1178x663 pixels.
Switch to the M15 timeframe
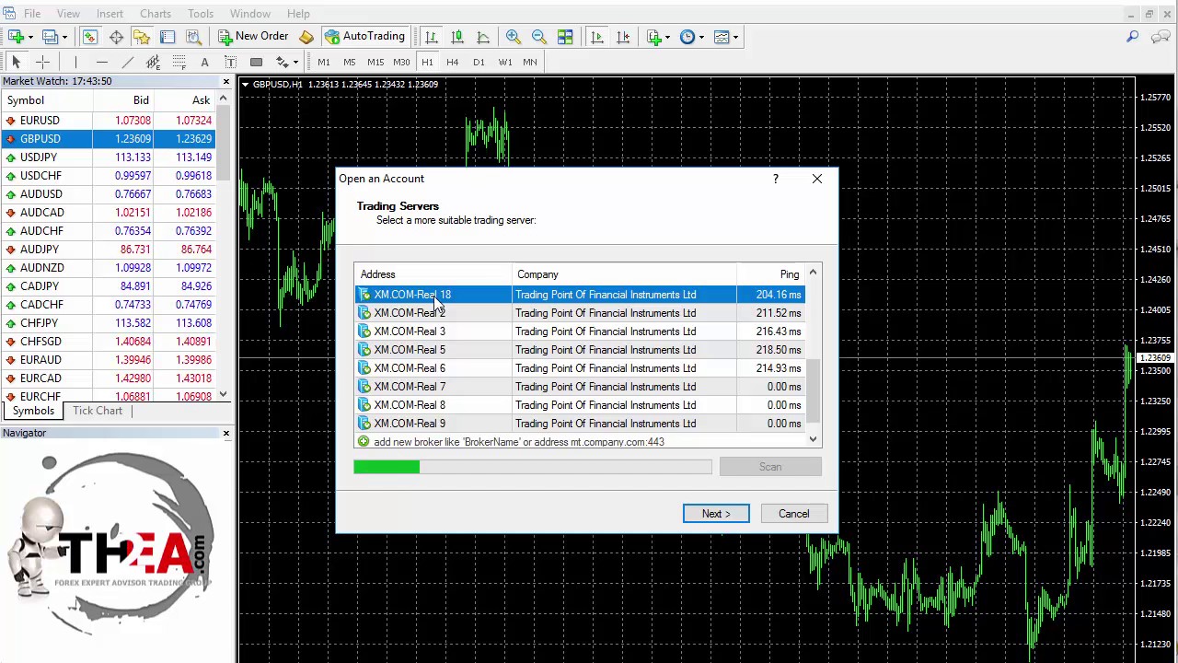(375, 62)
